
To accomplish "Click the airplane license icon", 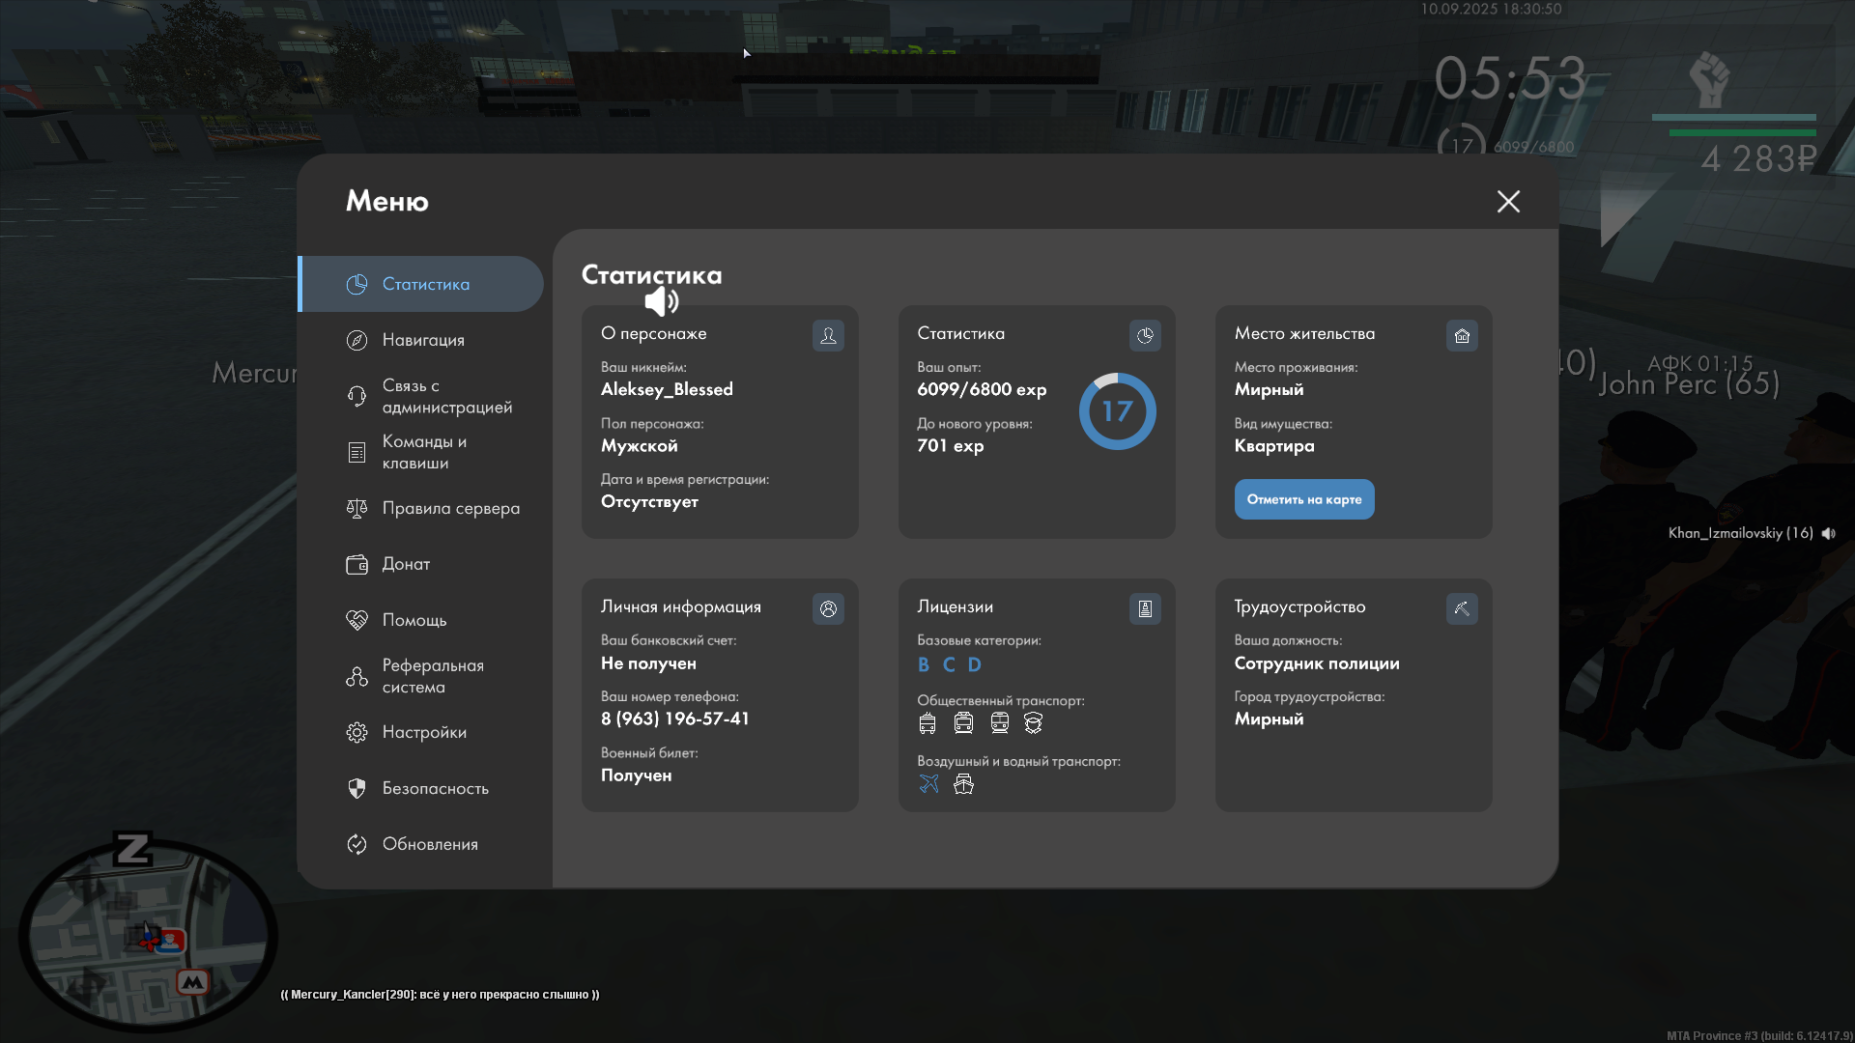I will (x=928, y=784).
